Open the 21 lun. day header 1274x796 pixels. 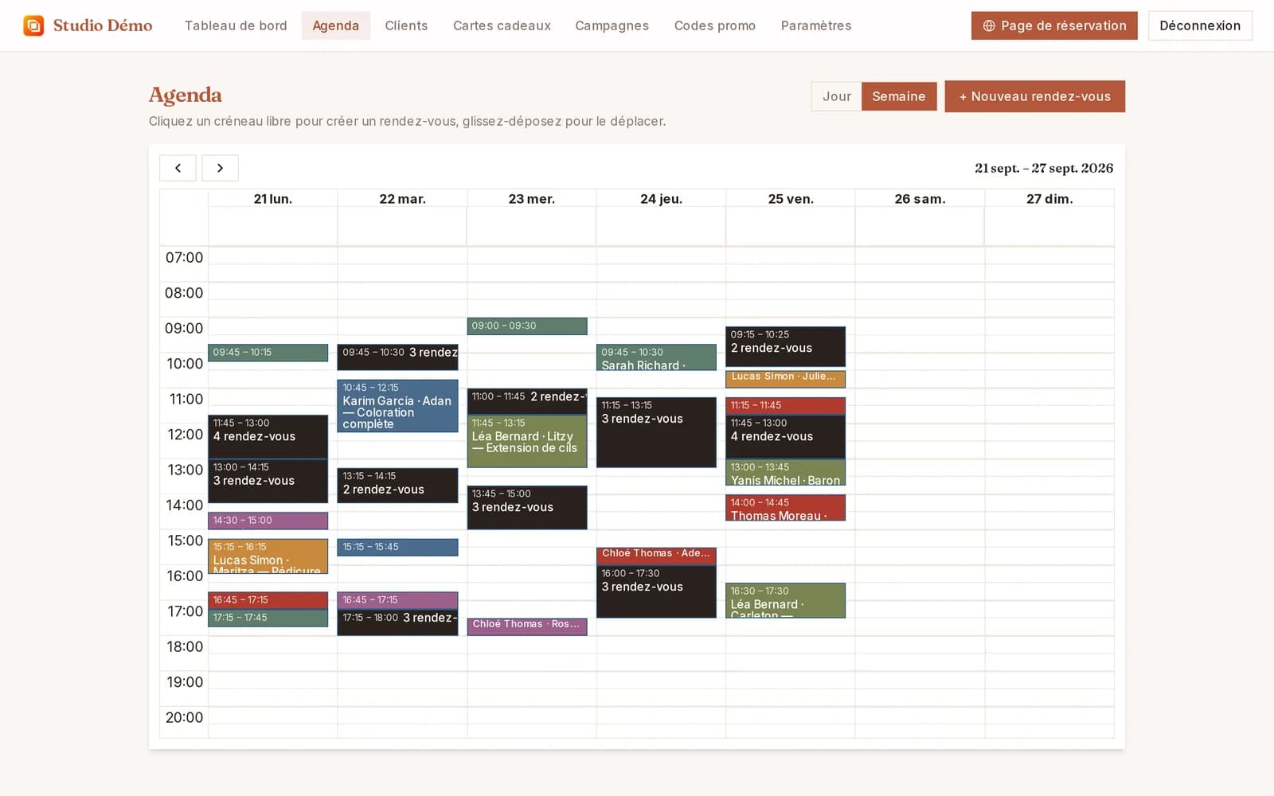click(x=272, y=199)
